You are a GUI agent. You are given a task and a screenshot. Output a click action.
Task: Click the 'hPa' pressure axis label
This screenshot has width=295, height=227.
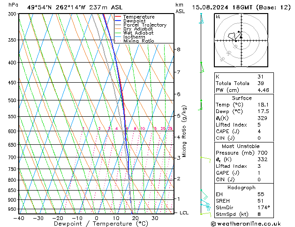click(13, 5)
